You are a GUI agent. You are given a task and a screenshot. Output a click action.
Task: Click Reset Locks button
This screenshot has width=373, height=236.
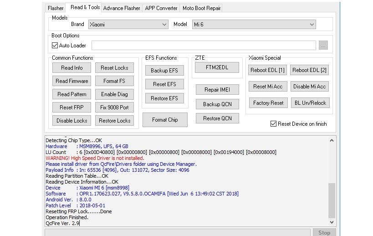pyautogui.click(x=114, y=68)
